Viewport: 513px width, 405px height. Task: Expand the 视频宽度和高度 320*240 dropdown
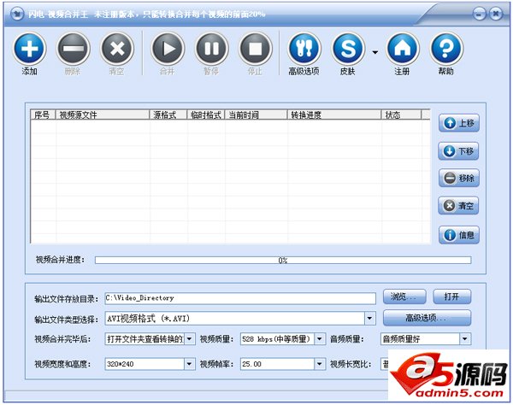[x=190, y=364]
